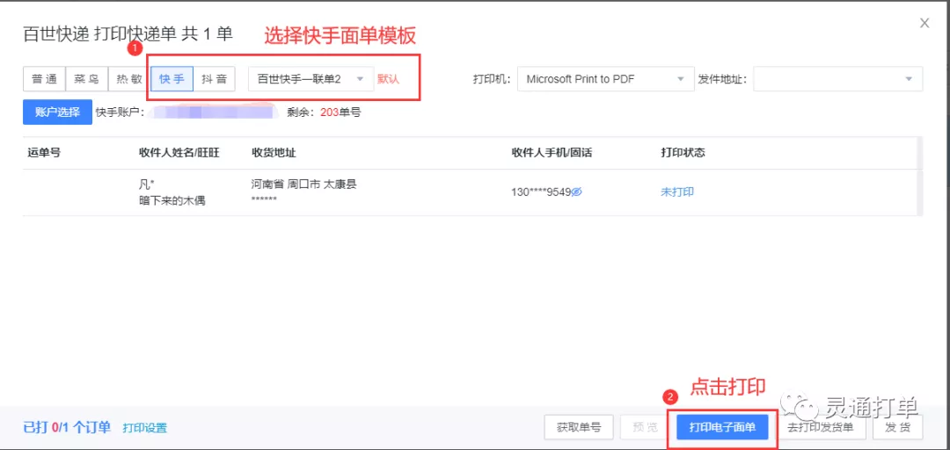The height and width of the screenshot is (450, 950).
Task: Click the 预览 button
Action: click(x=646, y=428)
